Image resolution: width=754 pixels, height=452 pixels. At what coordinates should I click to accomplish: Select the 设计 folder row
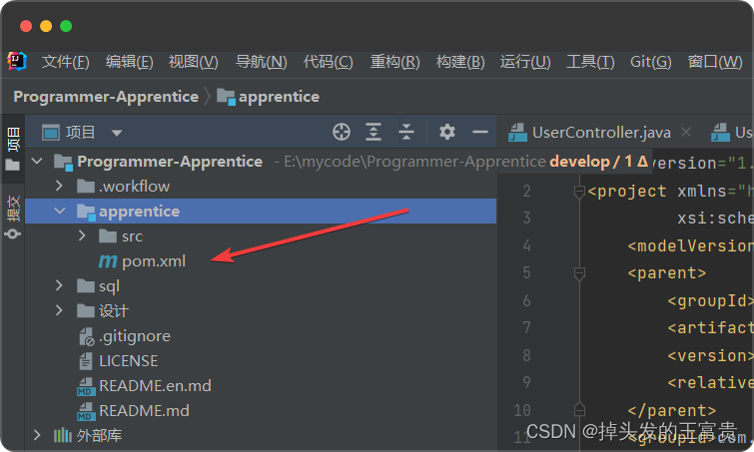pos(261,311)
